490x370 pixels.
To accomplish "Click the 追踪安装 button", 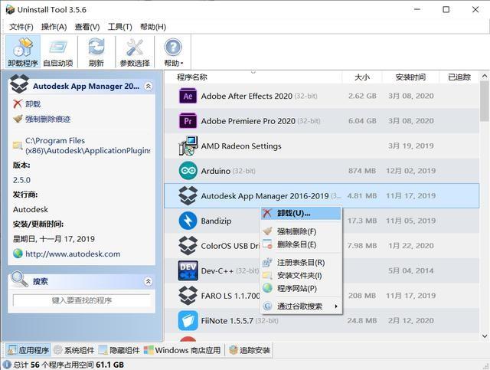I will 250,350.
